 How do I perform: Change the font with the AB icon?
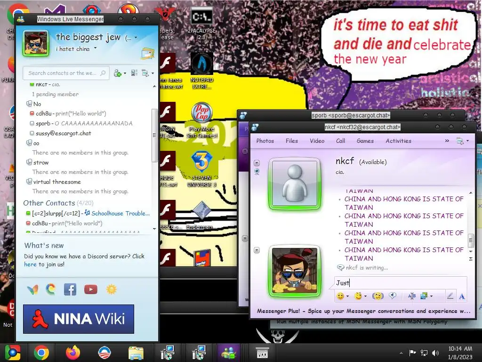[x=411, y=296]
